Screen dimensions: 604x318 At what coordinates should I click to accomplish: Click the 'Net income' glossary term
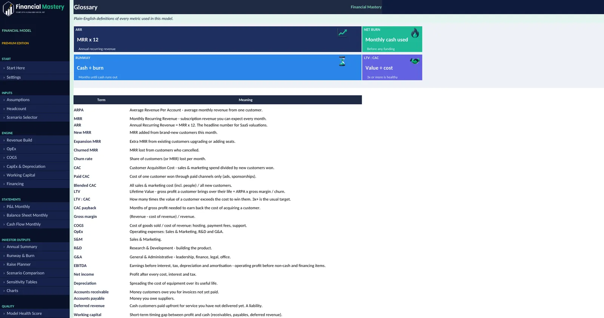coord(84,275)
